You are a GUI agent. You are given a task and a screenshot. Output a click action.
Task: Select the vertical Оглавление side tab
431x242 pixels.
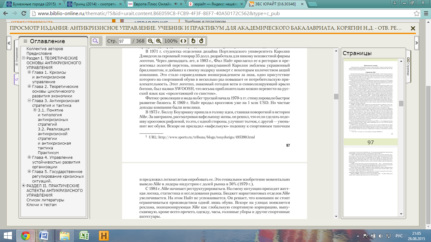tap(16, 57)
